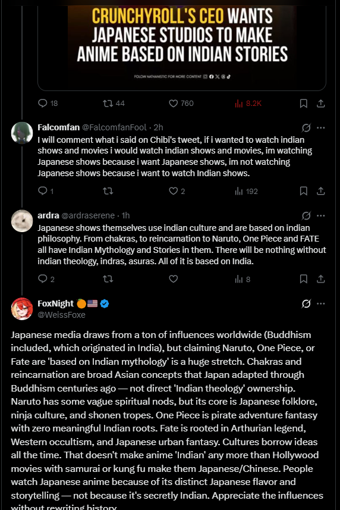
Task: Open Grok explain icon on FoxNight's tweet
Action: pyautogui.click(x=306, y=304)
